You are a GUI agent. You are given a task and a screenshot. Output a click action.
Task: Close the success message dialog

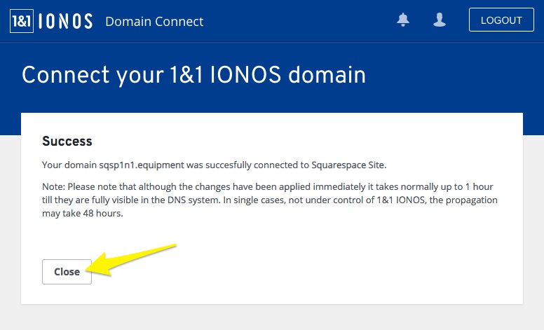[x=67, y=272]
